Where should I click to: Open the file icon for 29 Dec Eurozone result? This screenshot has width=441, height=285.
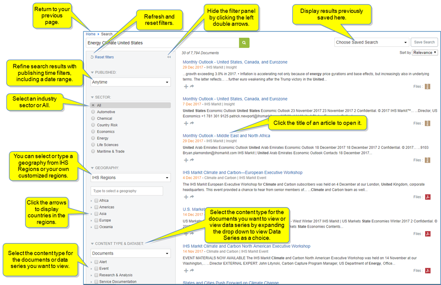pos(427,86)
